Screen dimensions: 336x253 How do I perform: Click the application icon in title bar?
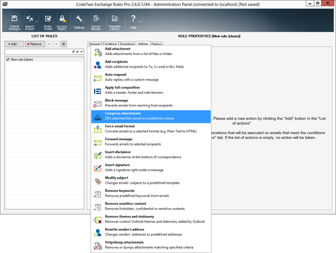[x=5, y=4]
